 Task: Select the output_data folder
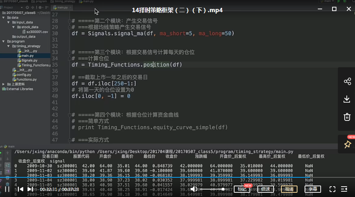coord(24,36)
